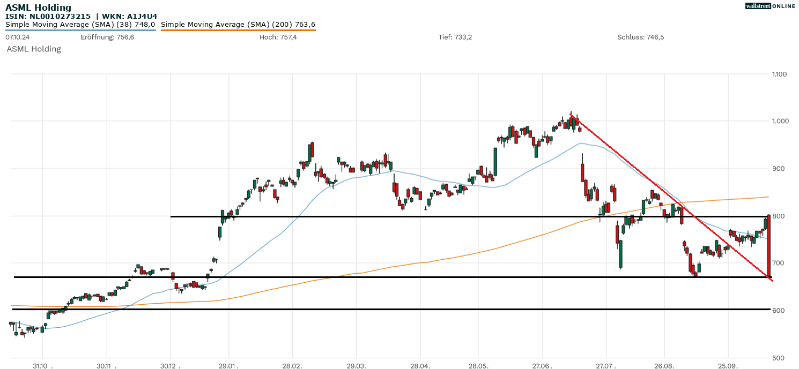Toggle the SMA (200) legend entry
Image resolution: width=799 pixels, height=369 pixels.
pyautogui.click(x=238, y=24)
